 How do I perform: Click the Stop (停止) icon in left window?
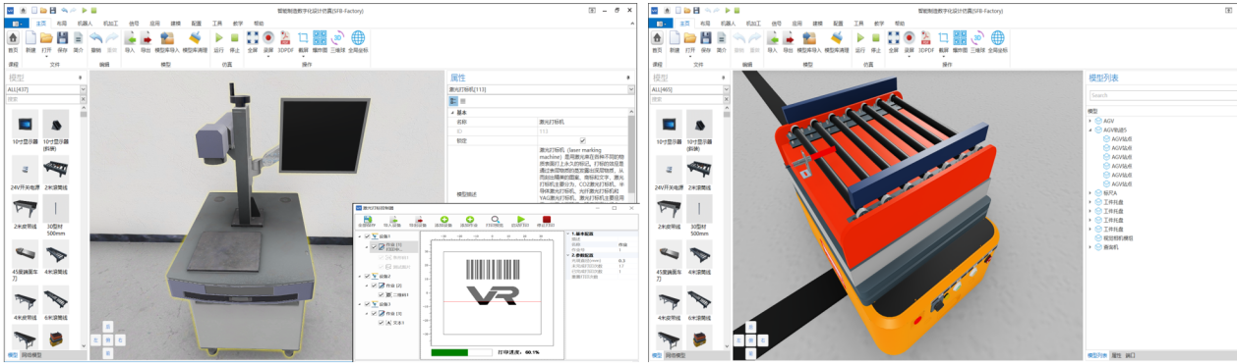coord(234,38)
